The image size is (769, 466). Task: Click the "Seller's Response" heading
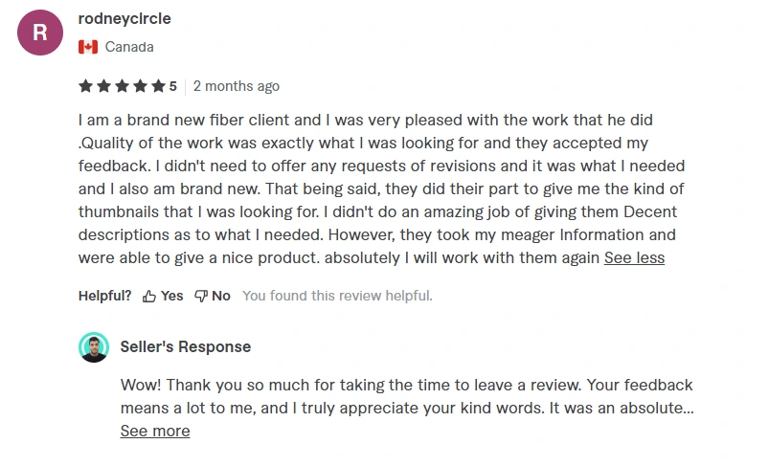[x=186, y=347]
